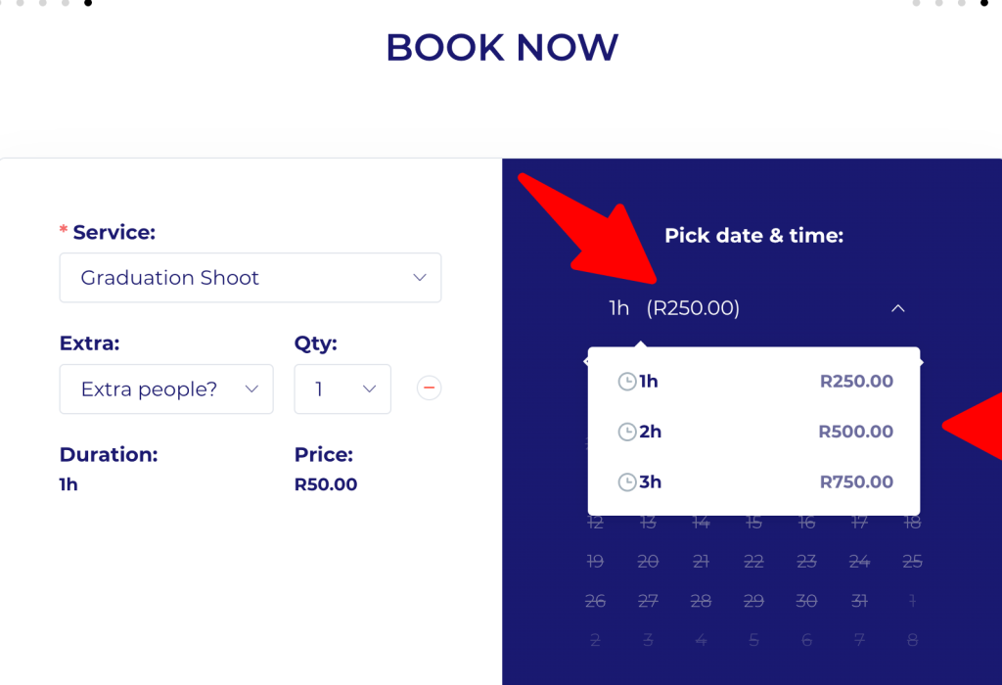Choose the 27th on the calendar
Image resolution: width=1002 pixels, height=685 pixels.
[x=648, y=601]
